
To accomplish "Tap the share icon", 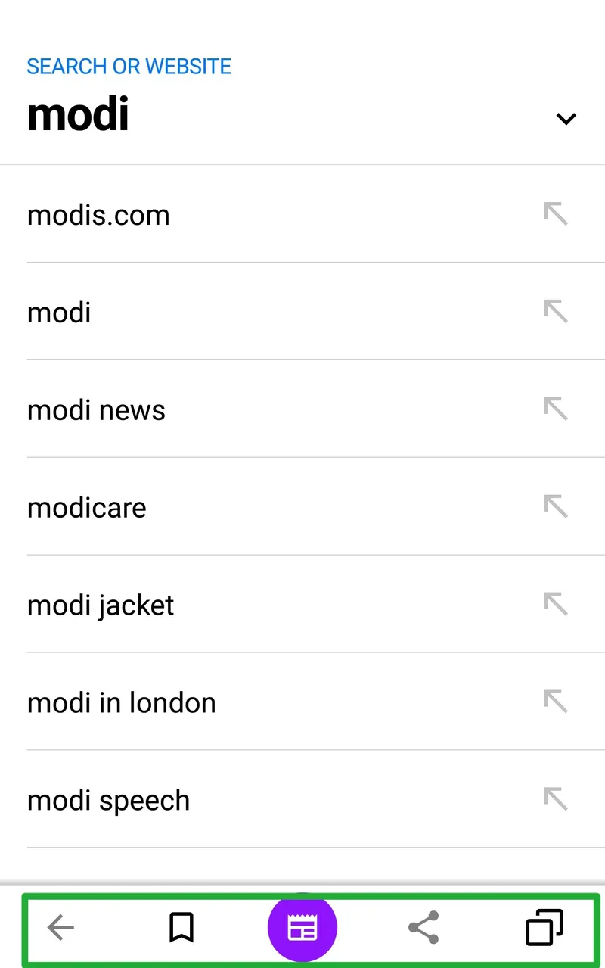I will pos(423,927).
